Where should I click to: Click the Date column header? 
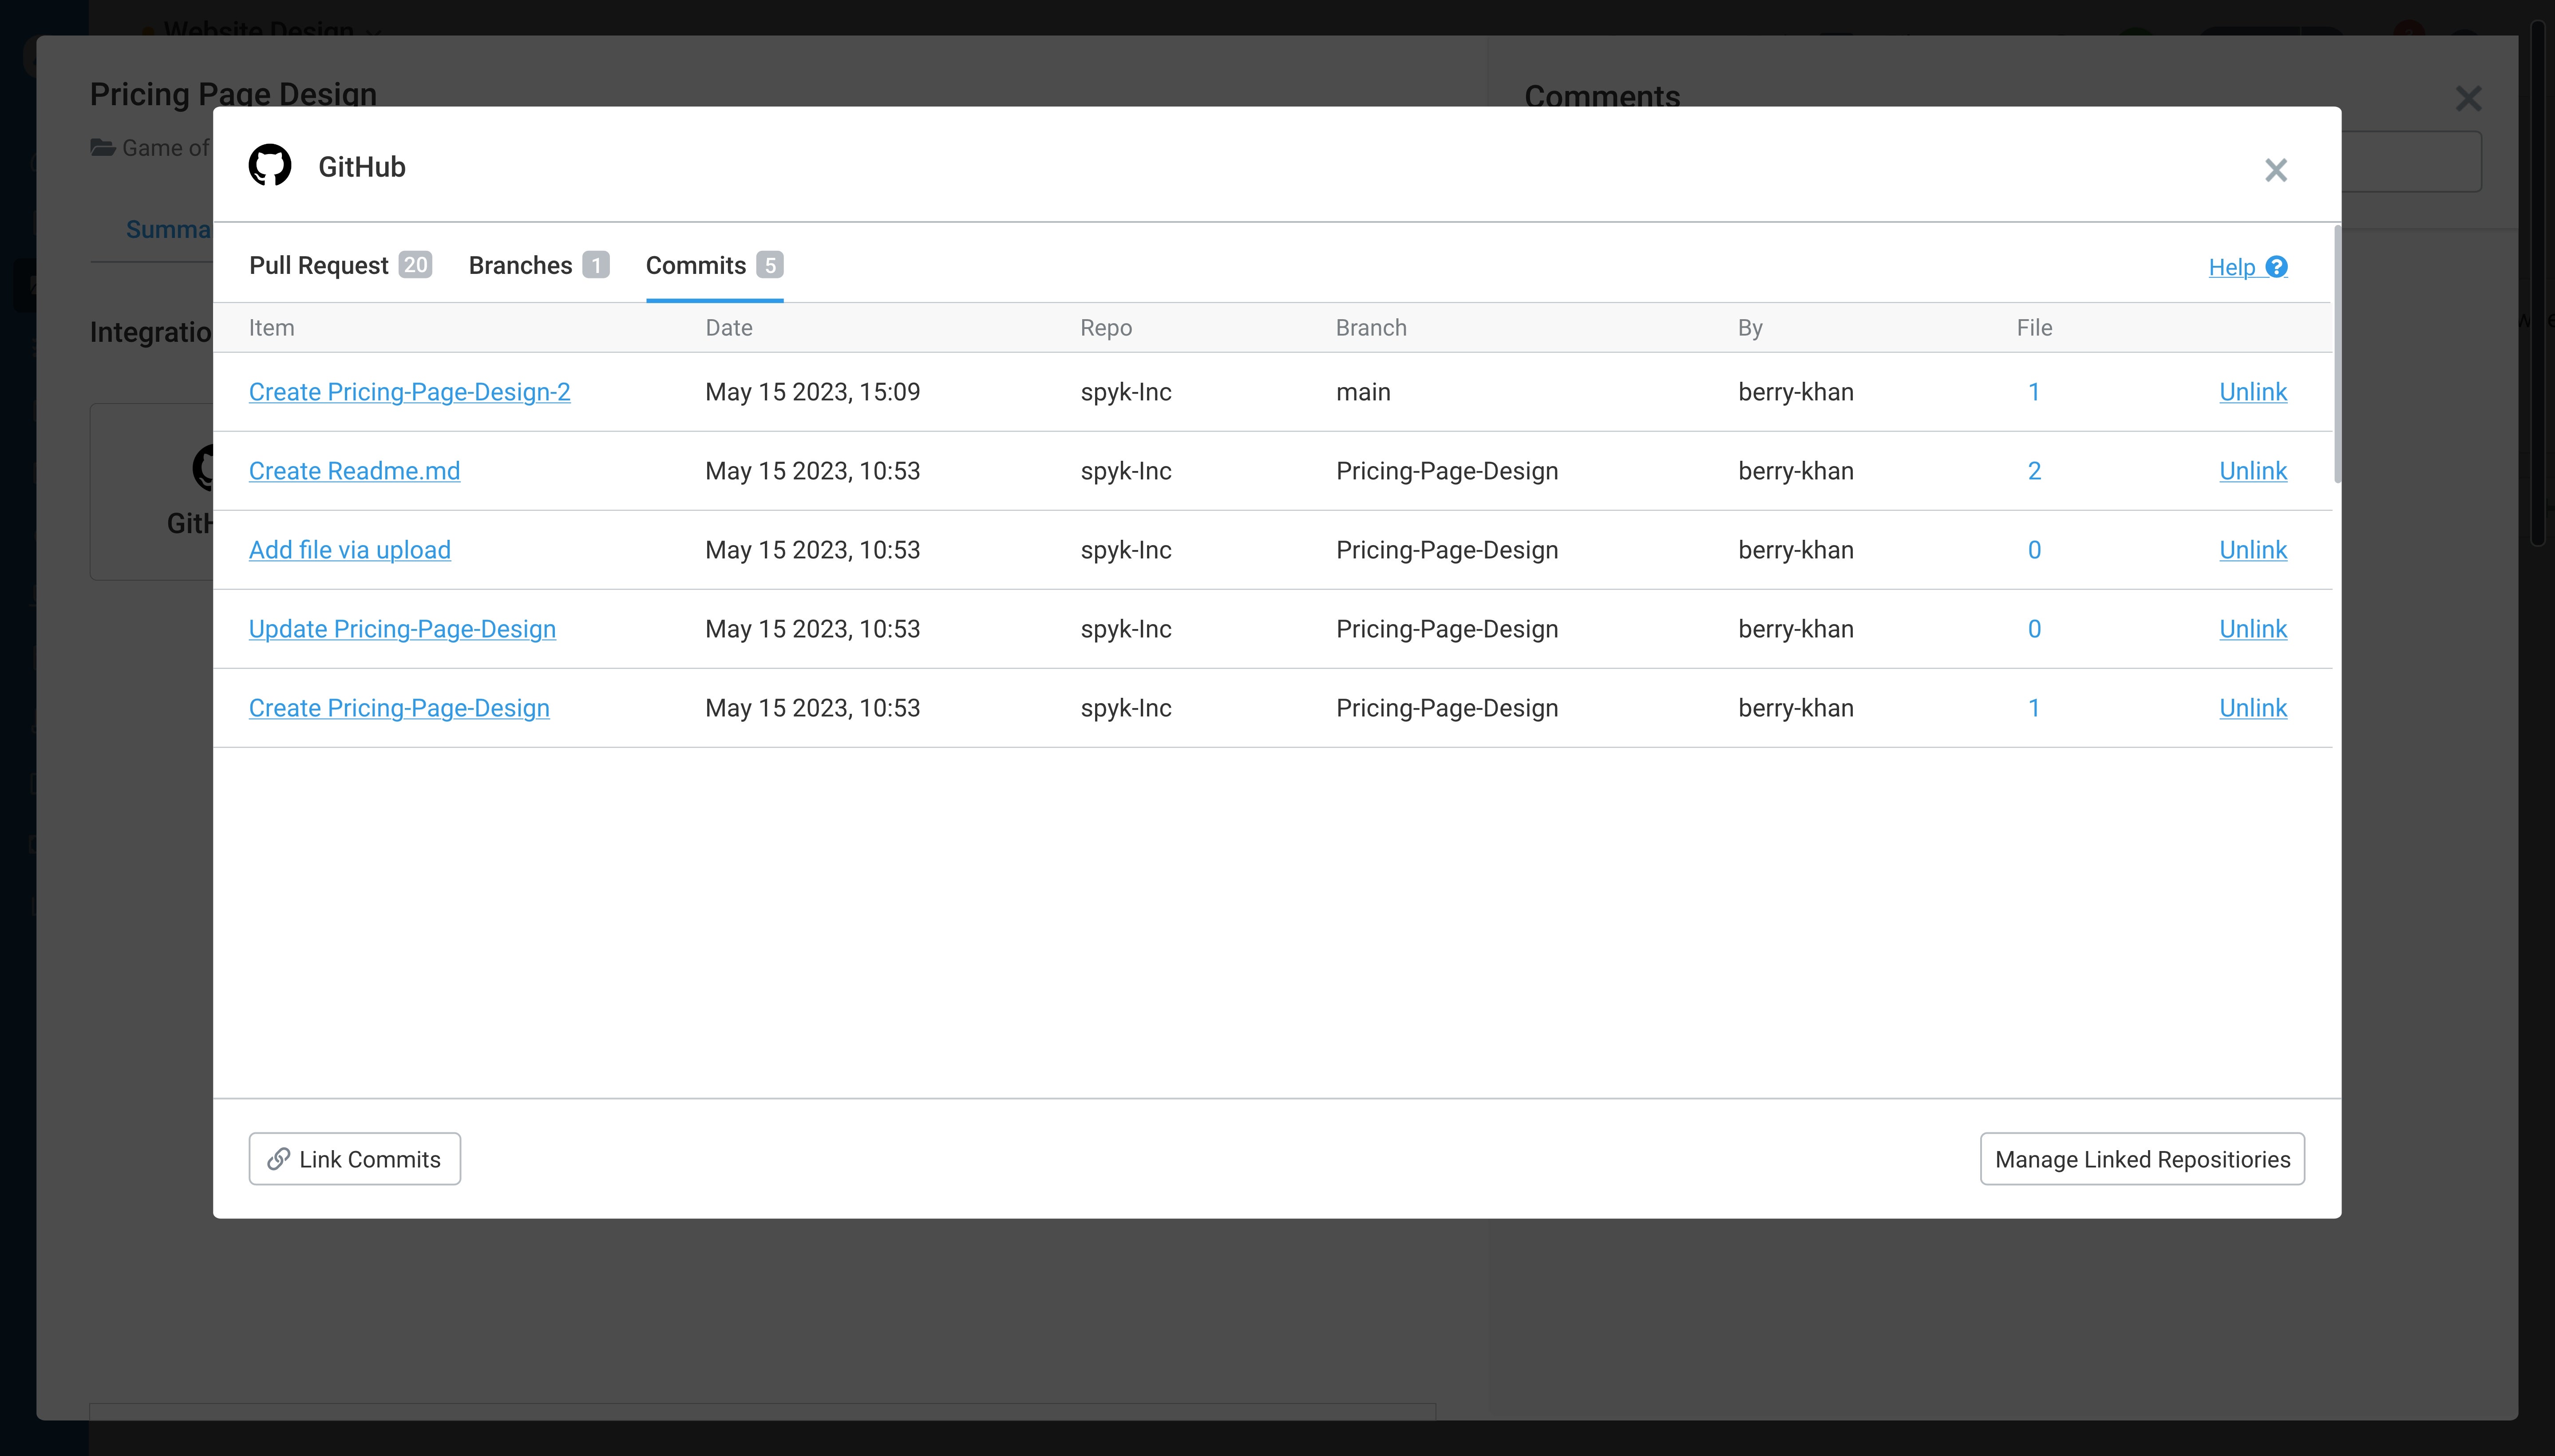[x=729, y=328]
